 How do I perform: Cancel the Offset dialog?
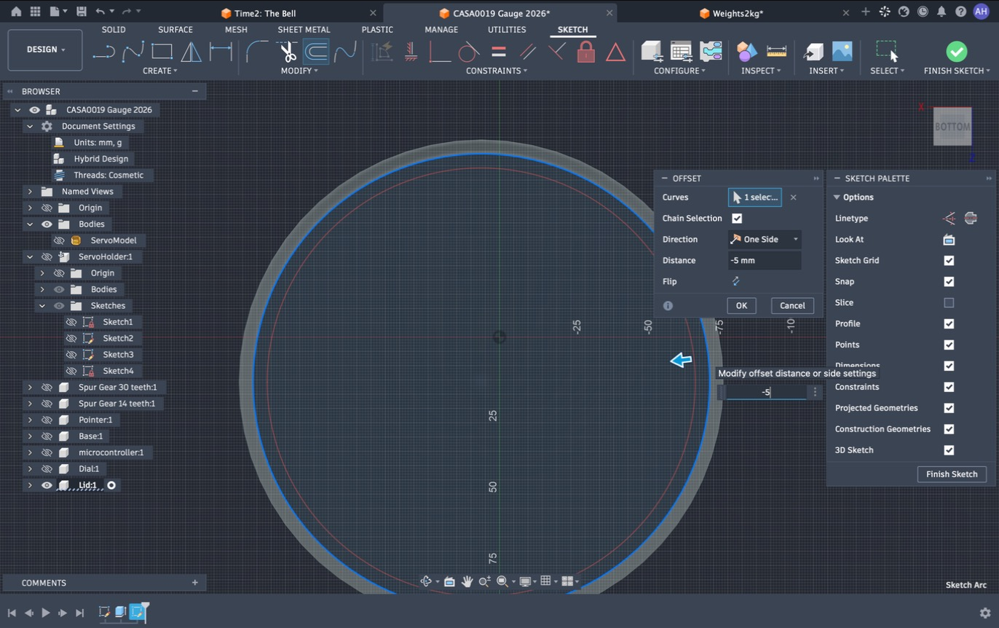[792, 306]
